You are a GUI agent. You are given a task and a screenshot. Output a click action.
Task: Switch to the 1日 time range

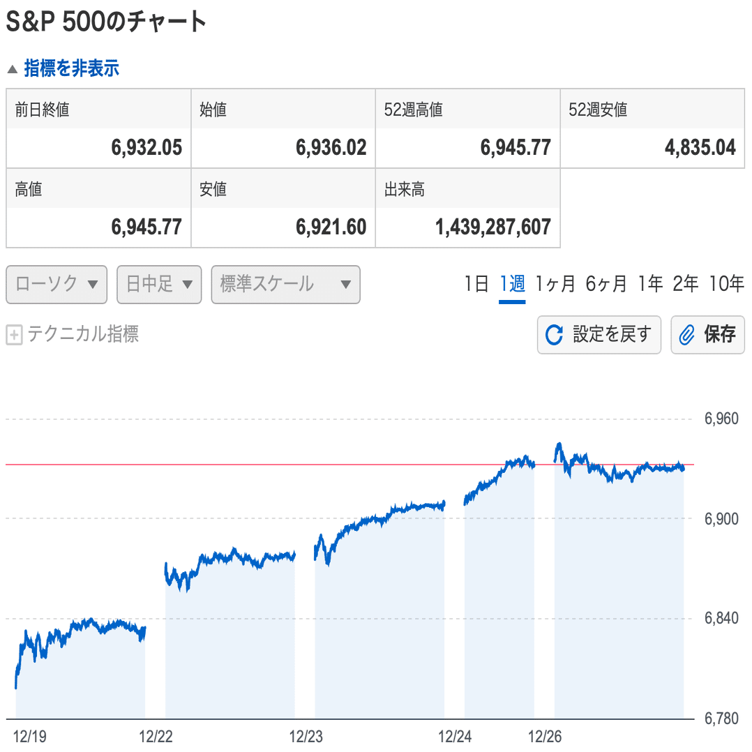[476, 284]
